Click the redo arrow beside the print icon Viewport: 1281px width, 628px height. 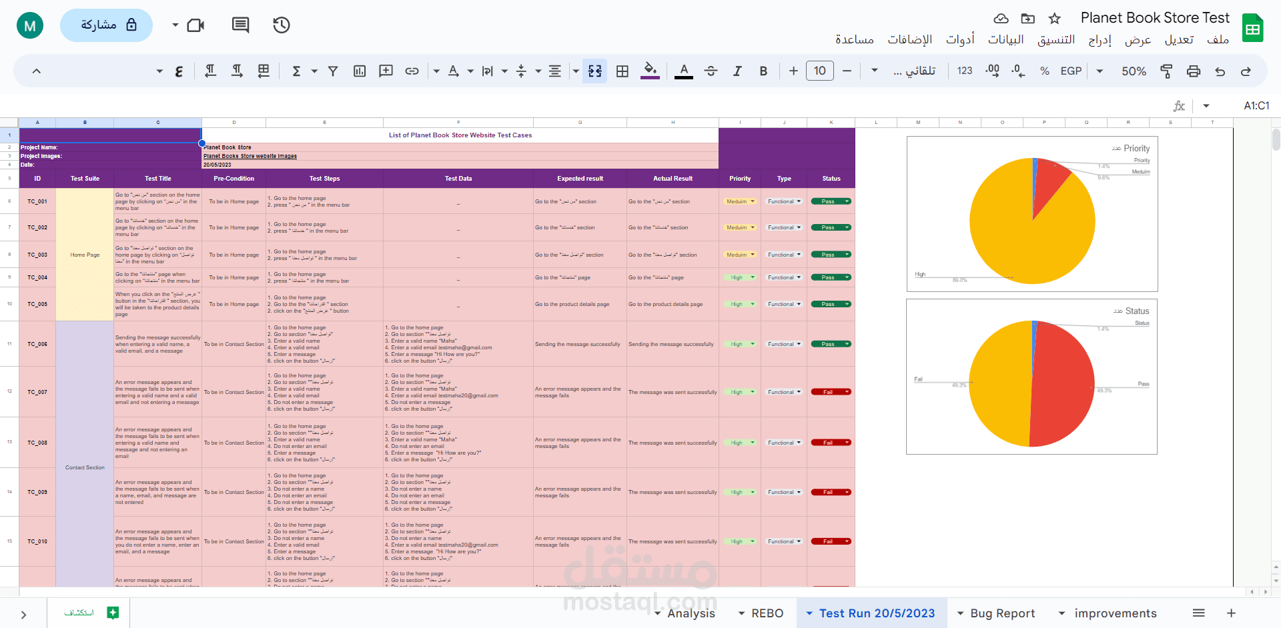(x=1220, y=71)
